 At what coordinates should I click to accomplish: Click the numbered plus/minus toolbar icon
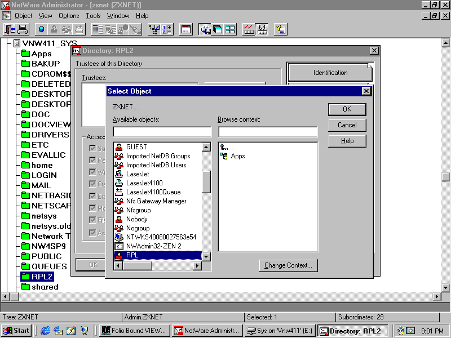(166, 29)
